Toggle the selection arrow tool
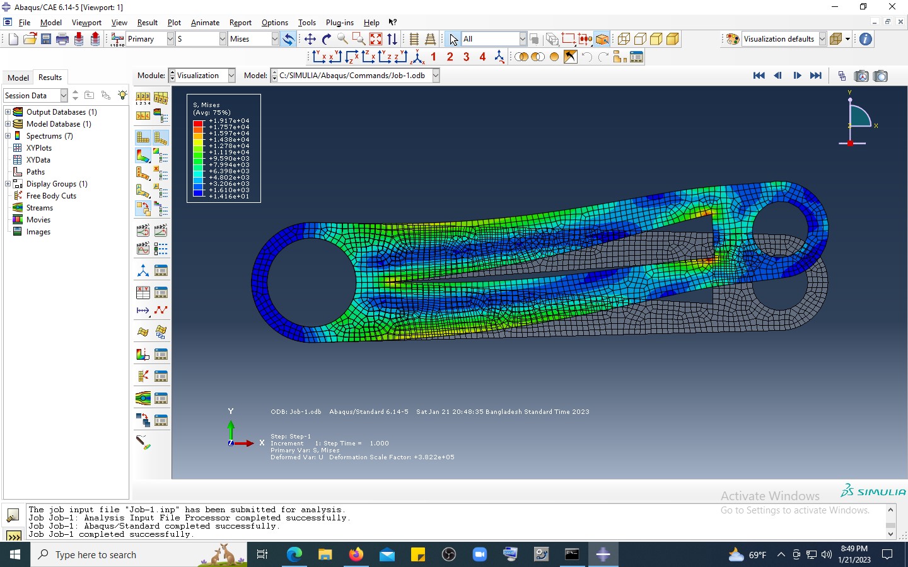Image resolution: width=908 pixels, height=567 pixels. (453, 39)
